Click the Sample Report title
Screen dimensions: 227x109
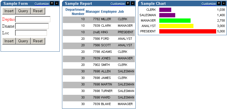tap(78, 4)
